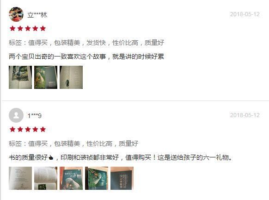The image size is (269, 200).
Task: View second thumbnail of open book pages
Action: point(46,178)
